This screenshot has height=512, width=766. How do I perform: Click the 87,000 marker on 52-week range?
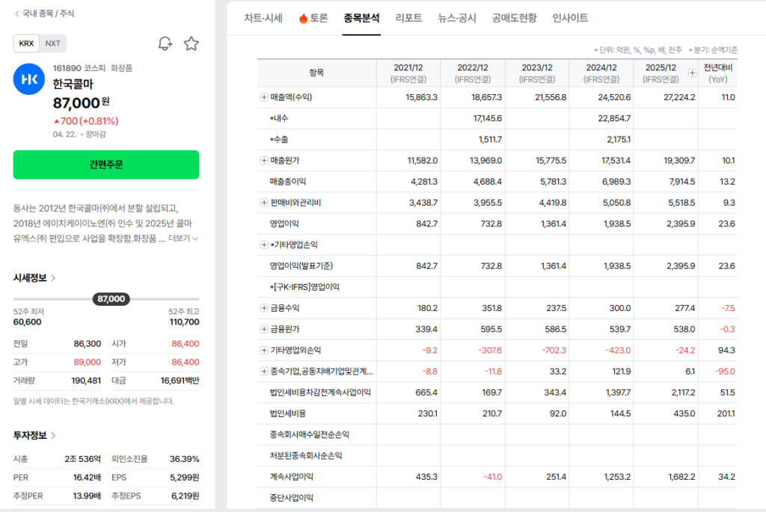coord(111,299)
